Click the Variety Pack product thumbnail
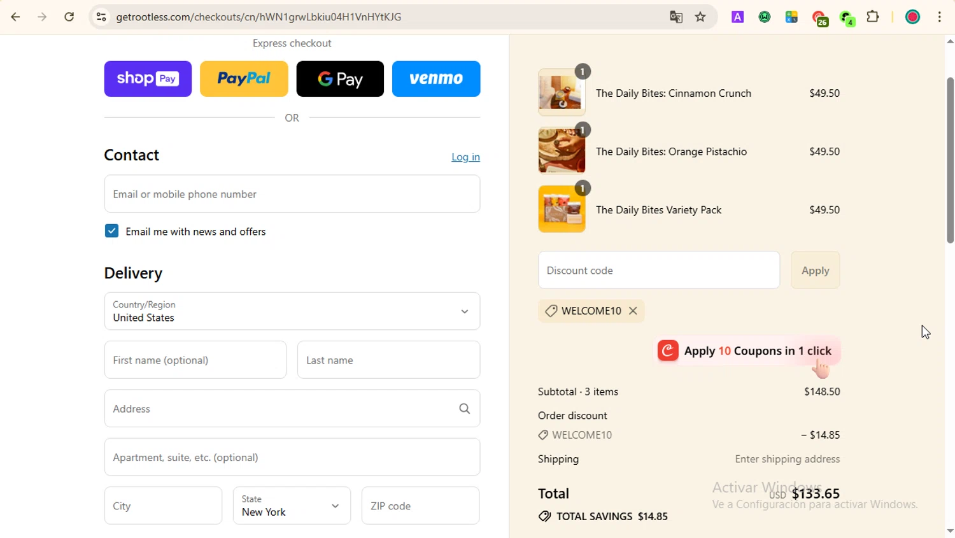This screenshot has height=538, width=955. click(562, 209)
